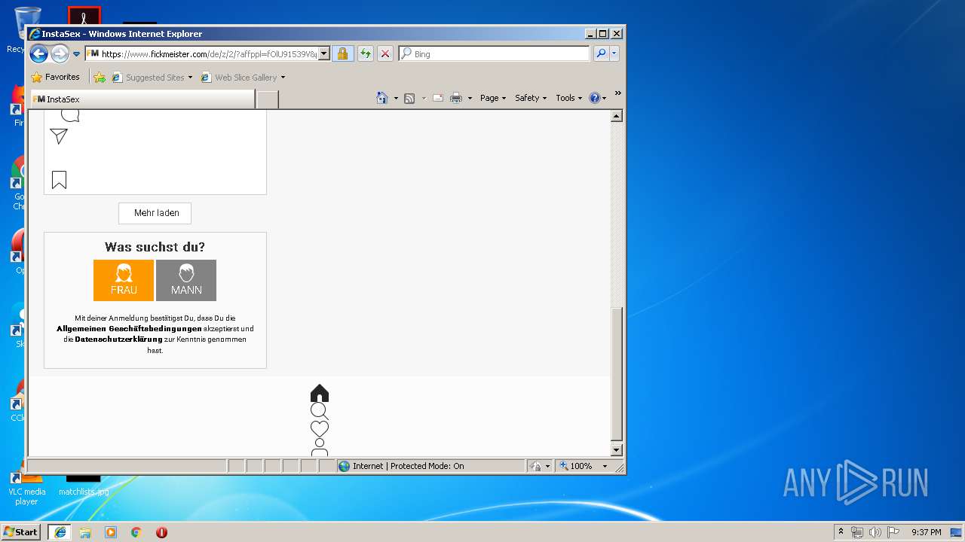The image size is (965, 542).
Task: Click the Mehr laden button
Action: coord(155,213)
